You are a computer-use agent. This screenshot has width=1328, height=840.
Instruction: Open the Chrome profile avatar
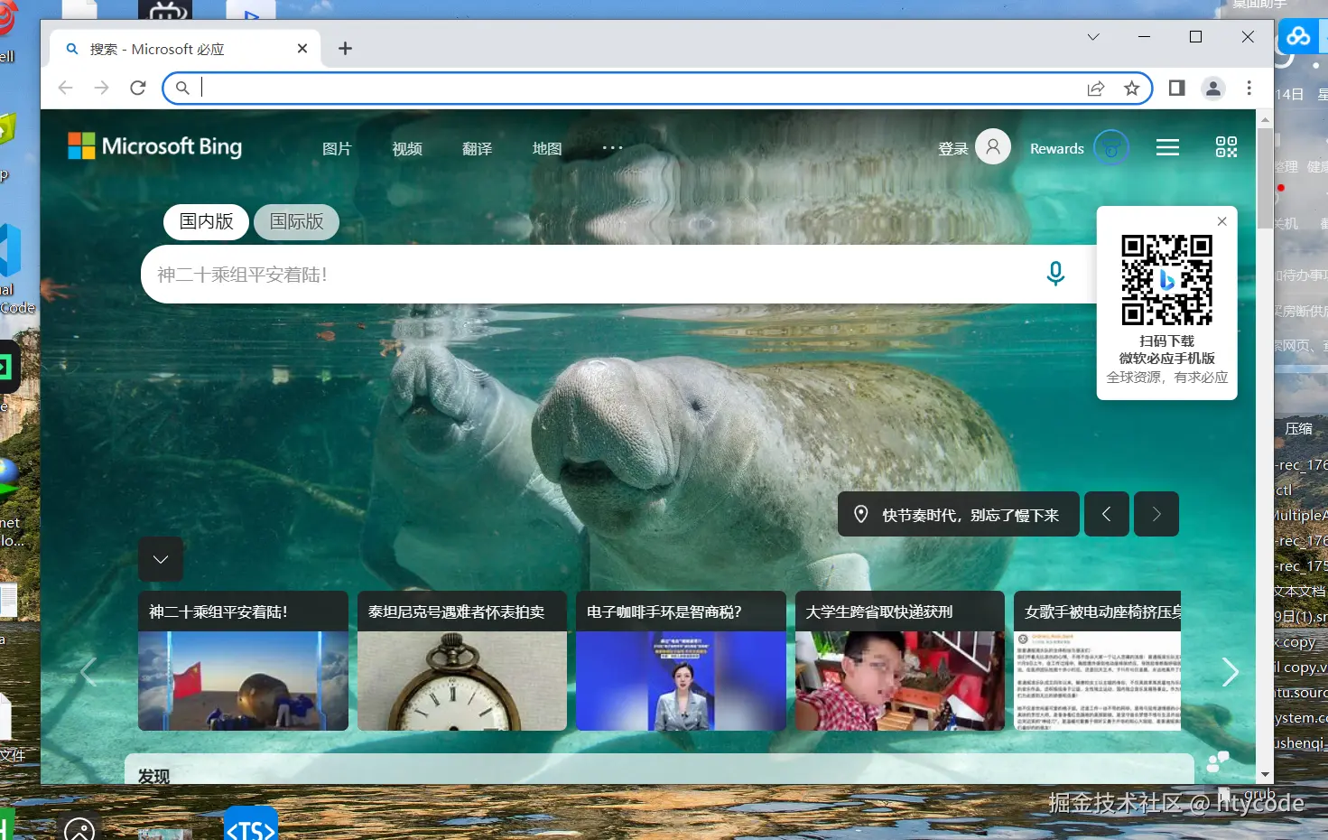click(x=1213, y=88)
